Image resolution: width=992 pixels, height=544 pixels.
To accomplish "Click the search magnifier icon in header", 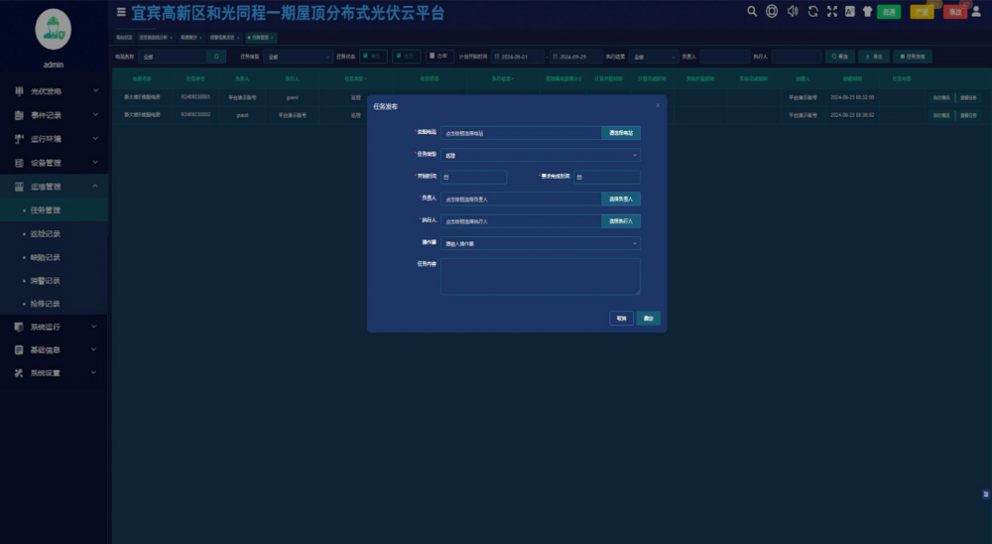I will coord(752,11).
